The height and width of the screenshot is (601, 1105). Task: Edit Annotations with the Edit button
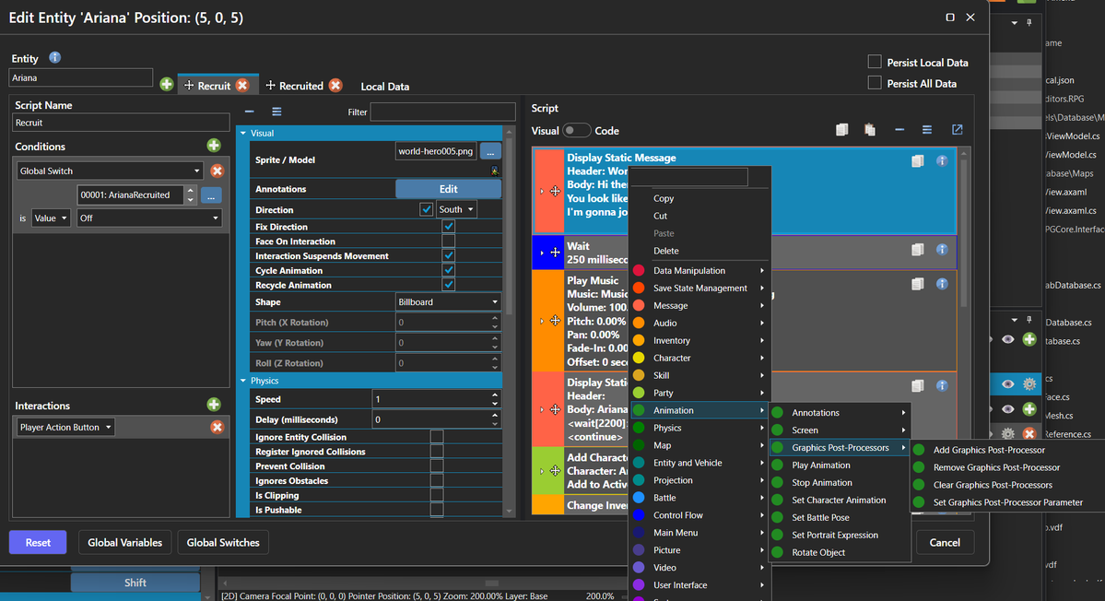click(x=448, y=189)
